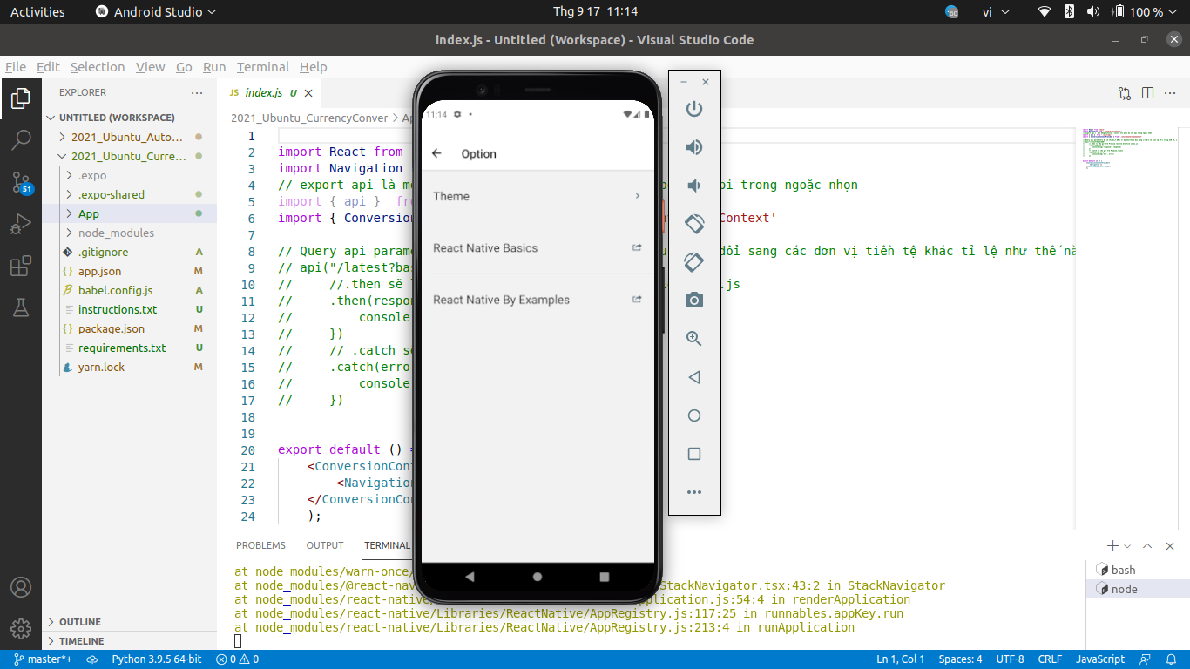Image resolution: width=1190 pixels, height=669 pixels.
Task: Open the emulator extended controls via the ellipsis
Action: pyautogui.click(x=693, y=491)
